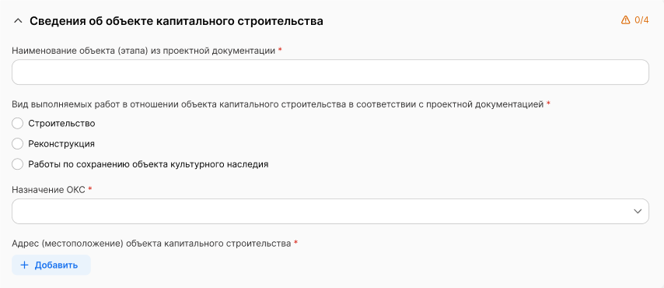Focus the Наименование объекта input field
This screenshot has height=288, width=664.
tap(330, 72)
